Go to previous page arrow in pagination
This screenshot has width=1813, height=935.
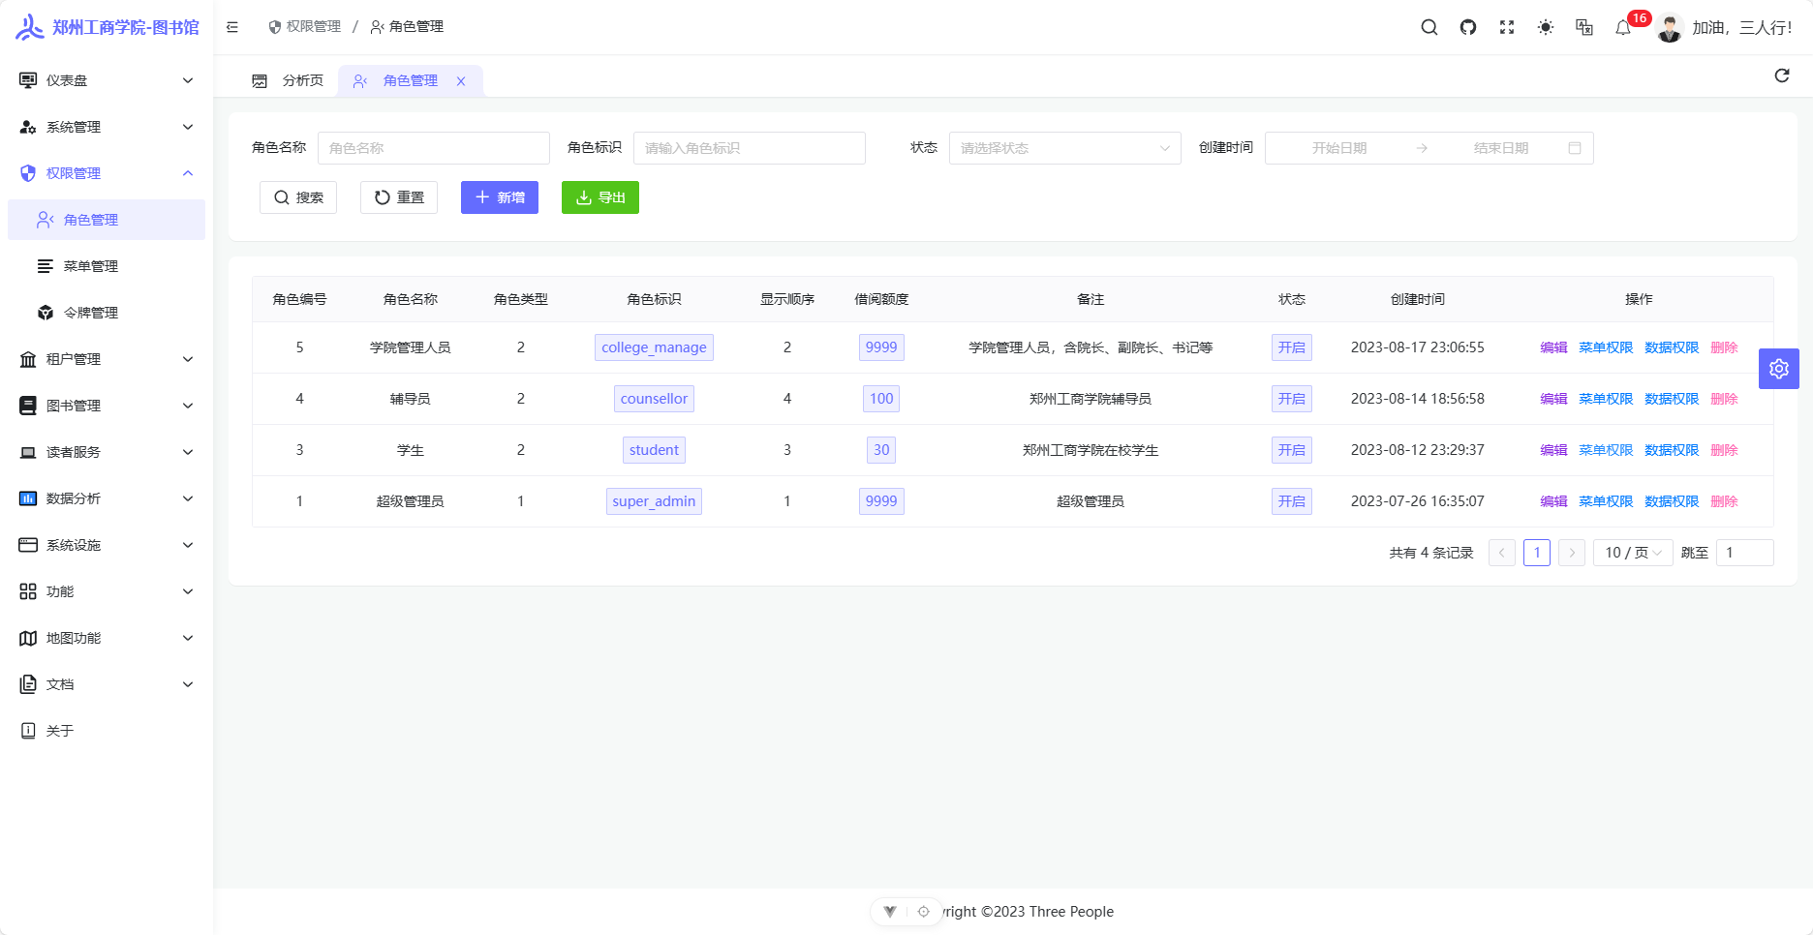pyautogui.click(x=1502, y=553)
